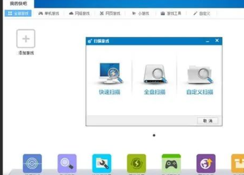The width and height of the screenshot is (244, 175).
Task: Click the 自定义 pencil tab
Action: click(202, 14)
